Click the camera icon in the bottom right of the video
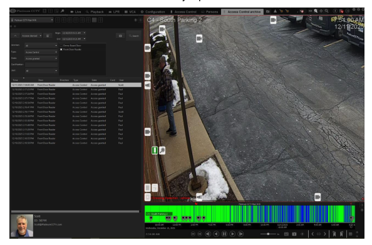This screenshot has height=245, width=372. tap(318, 197)
